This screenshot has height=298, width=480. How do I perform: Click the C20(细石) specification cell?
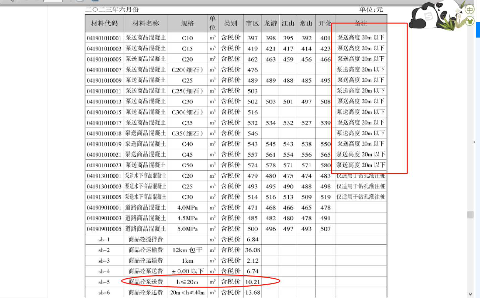pyautogui.click(x=187, y=70)
